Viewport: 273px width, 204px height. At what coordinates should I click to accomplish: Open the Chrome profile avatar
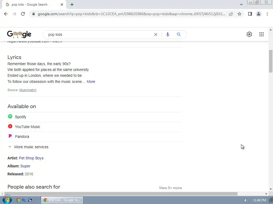[x=259, y=14]
